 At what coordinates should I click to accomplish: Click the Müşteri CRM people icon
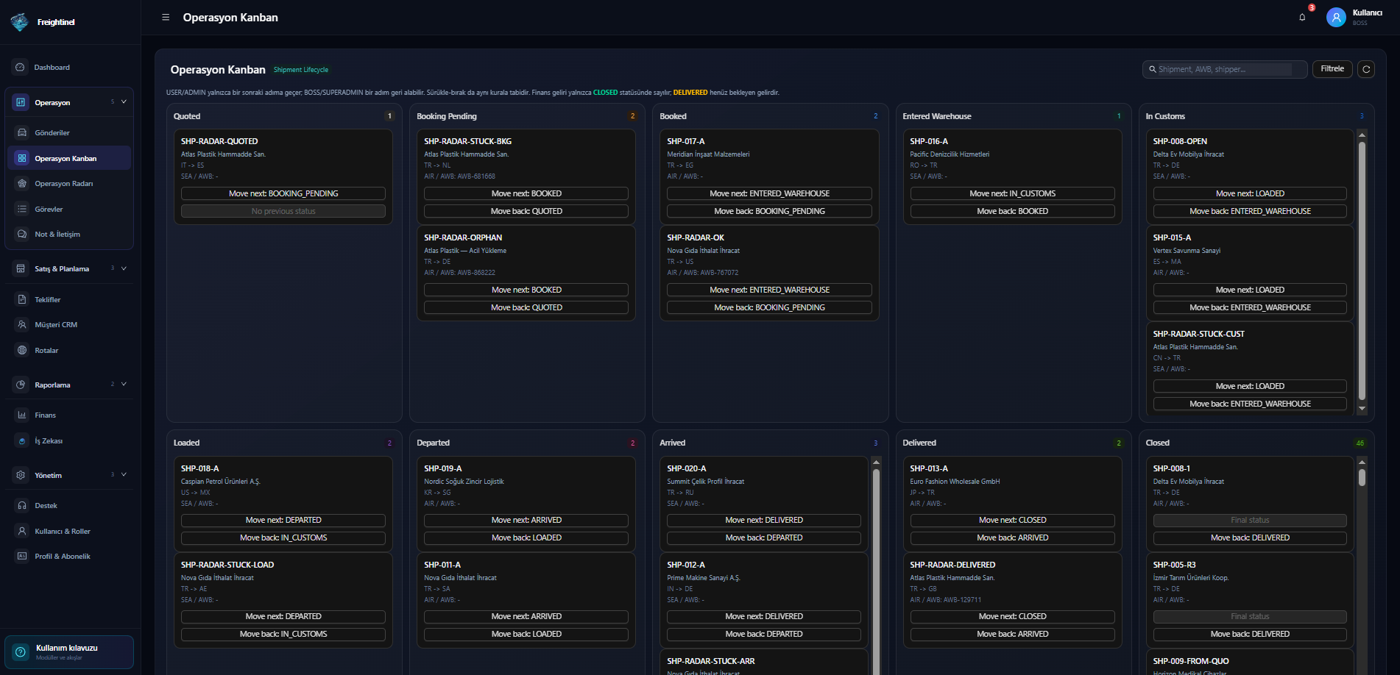coord(22,325)
